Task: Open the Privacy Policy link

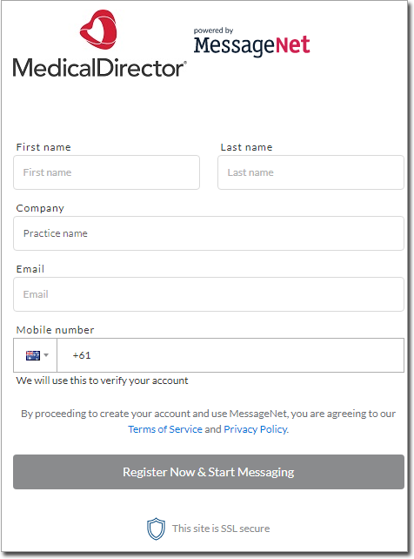Action: 256,429
